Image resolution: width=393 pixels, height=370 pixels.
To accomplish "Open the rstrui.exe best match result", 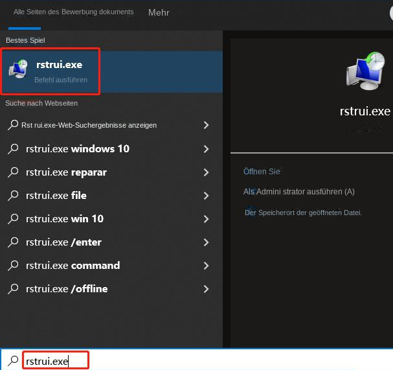I will (x=111, y=72).
